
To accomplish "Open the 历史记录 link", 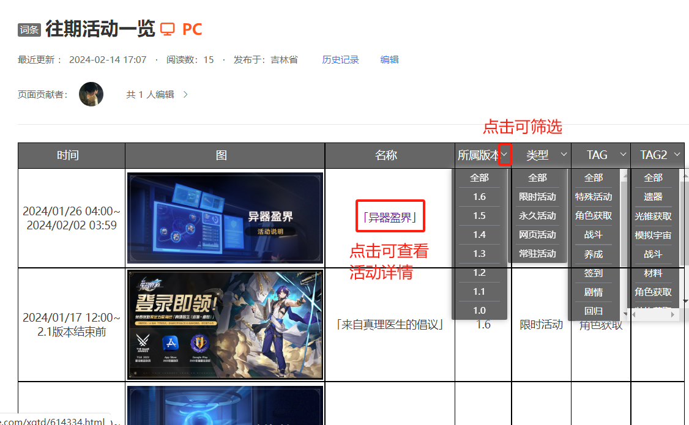I will tap(340, 59).
